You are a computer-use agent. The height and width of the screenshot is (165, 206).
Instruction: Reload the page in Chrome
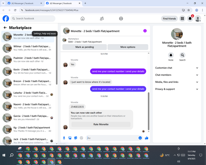tap(15, 10)
